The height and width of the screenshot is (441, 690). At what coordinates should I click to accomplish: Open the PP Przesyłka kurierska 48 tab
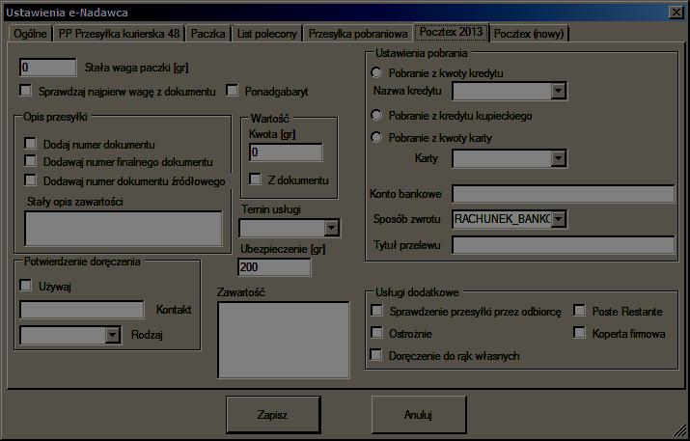[x=119, y=34]
